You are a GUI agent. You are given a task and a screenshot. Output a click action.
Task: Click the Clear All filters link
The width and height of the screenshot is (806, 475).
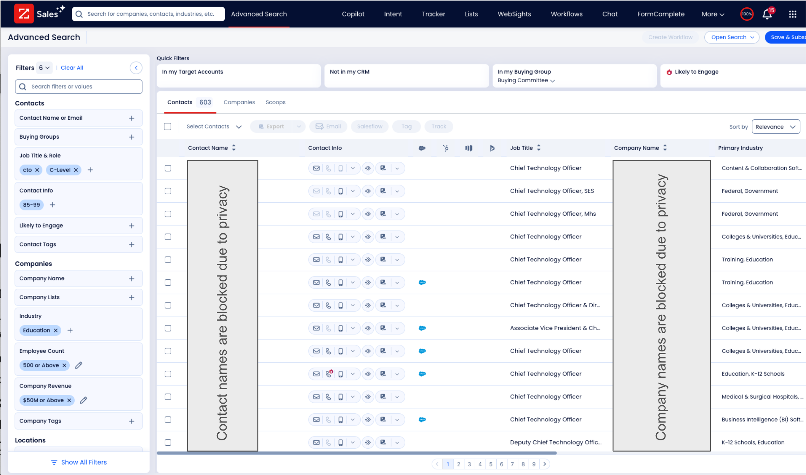pos(72,68)
